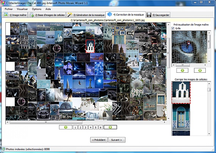Click the cell images list scroll down arrow
Screen dimensions: 216x153
[209, 134]
